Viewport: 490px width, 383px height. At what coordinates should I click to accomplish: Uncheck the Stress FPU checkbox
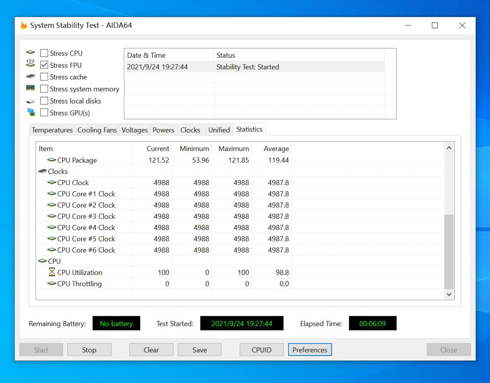tap(44, 65)
